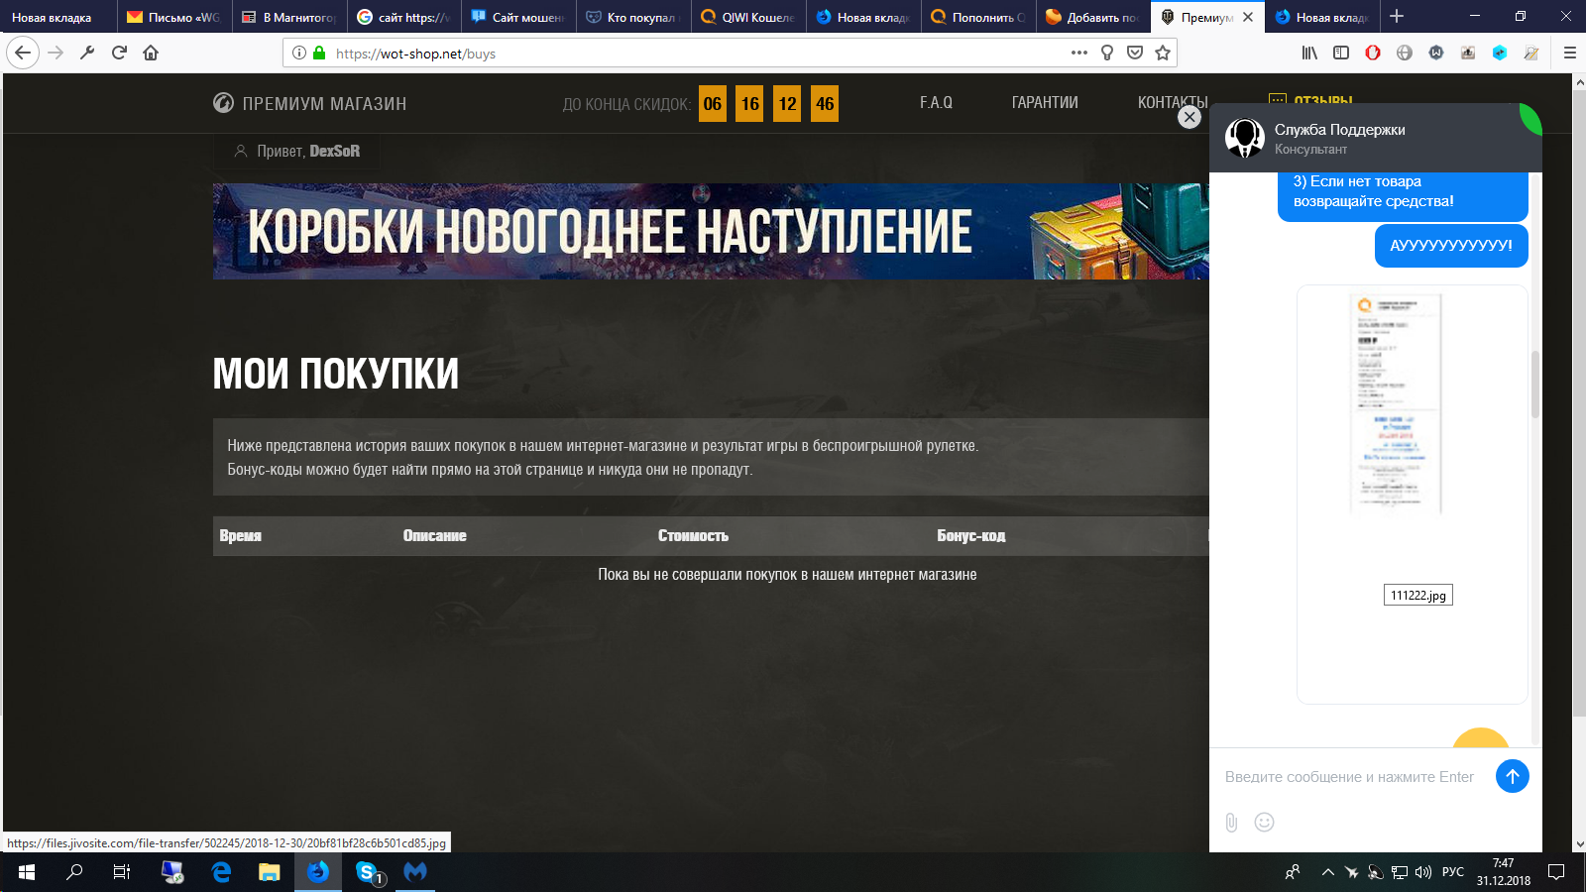Launch Microsoft Edge from taskbar
Viewport: 1586px width, 892px height.
[x=221, y=872]
